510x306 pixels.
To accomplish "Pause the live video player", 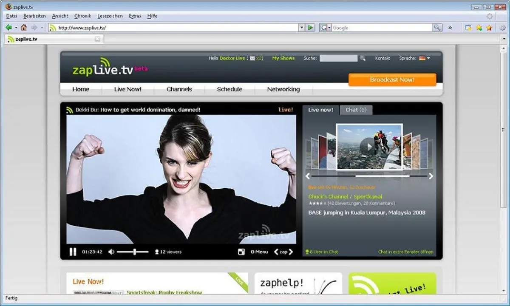I will [x=72, y=252].
